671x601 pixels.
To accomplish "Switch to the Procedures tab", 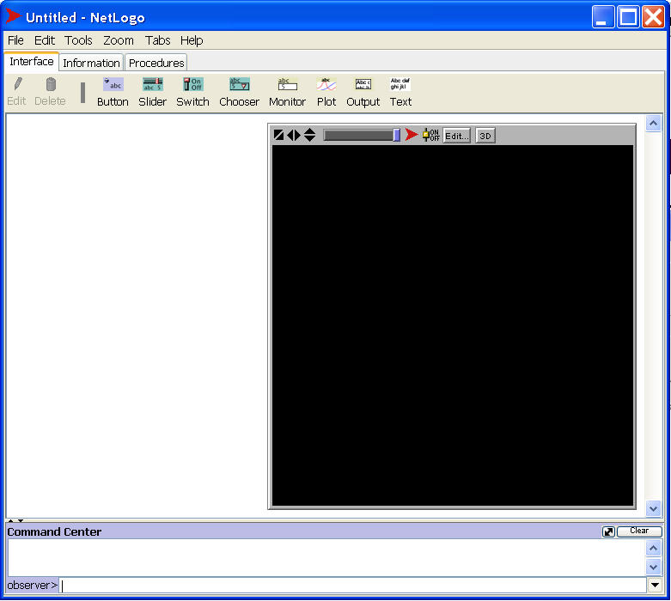I will pyautogui.click(x=156, y=63).
